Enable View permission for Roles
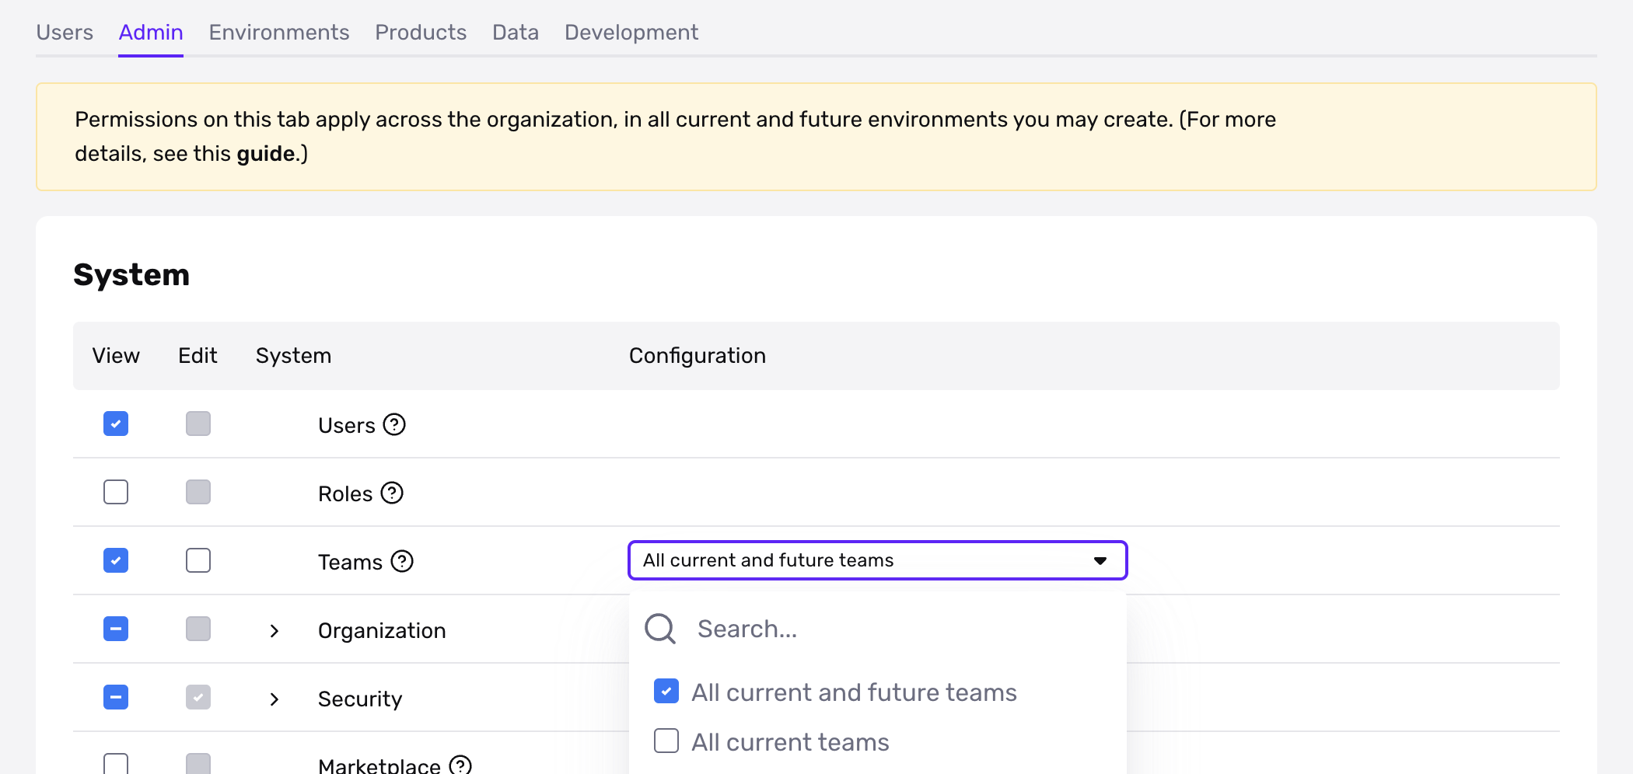1633x774 pixels. point(116,493)
